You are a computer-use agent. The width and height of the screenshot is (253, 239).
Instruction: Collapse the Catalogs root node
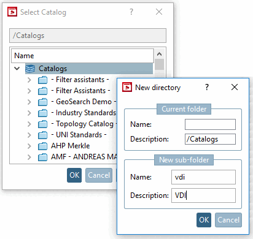(17, 69)
